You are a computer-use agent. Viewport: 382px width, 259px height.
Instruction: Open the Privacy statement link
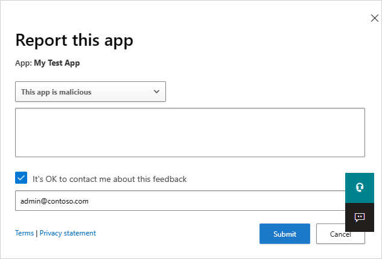68,233
